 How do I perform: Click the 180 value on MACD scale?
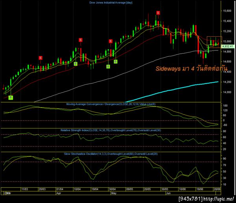pyautogui.click(x=225, y=106)
